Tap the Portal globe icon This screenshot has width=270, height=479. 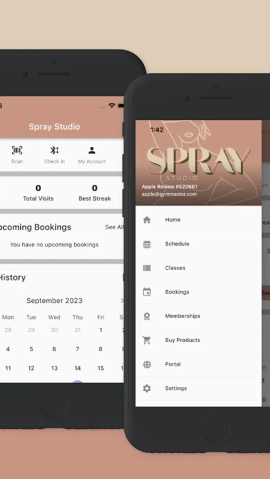(147, 365)
